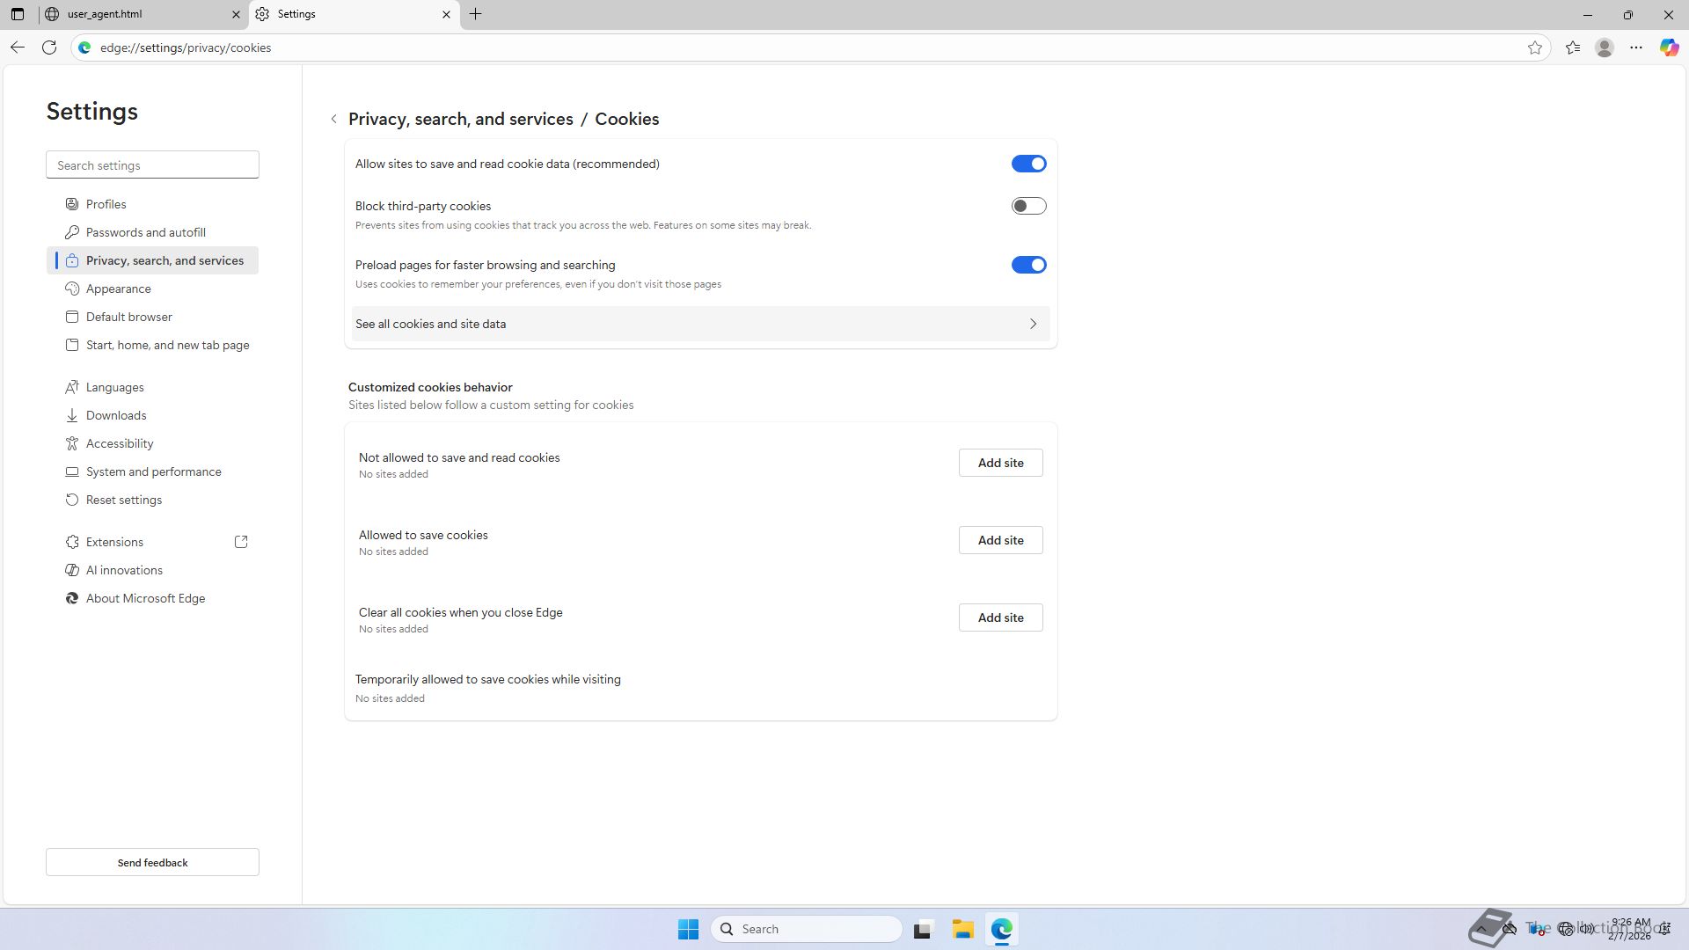Screen dimensions: 1689x950
Task: Click the profile avatar icon
Action: coord(1605,47)
